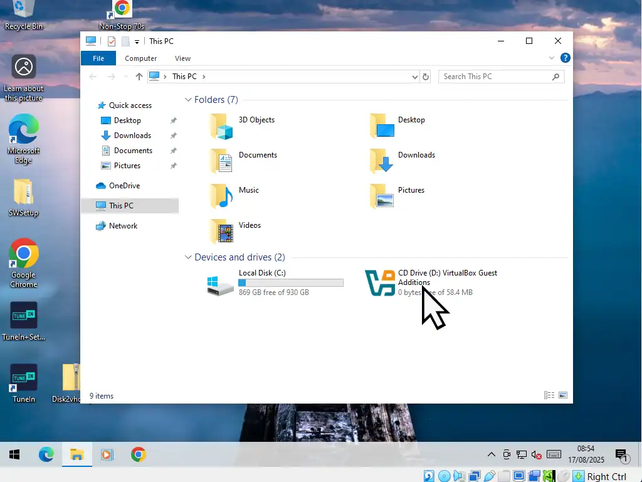642x482 pixels.
Task: Collapse the Folders (7) group
Action: (x=188, y=100)
